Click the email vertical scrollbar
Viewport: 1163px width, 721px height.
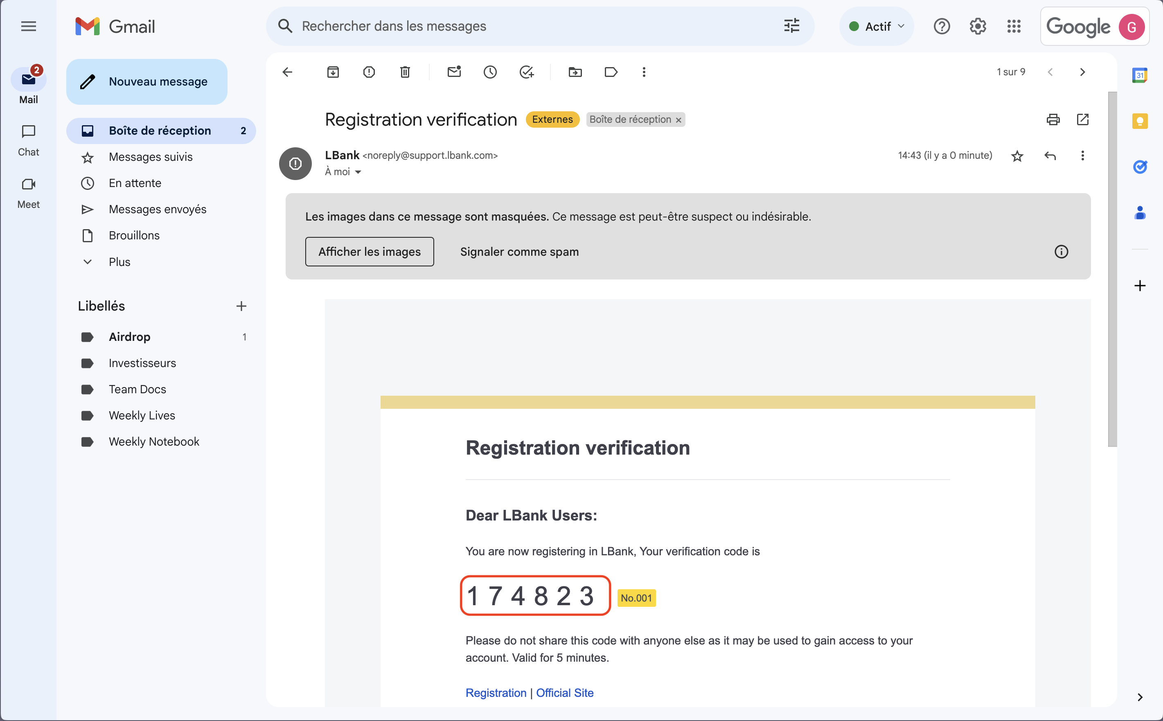pos(1112,269)
